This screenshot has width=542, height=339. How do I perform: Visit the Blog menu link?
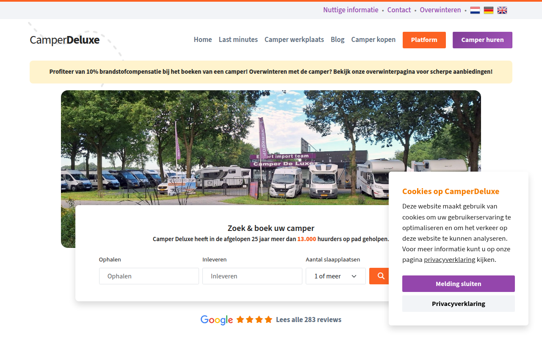tap(337, 39)
